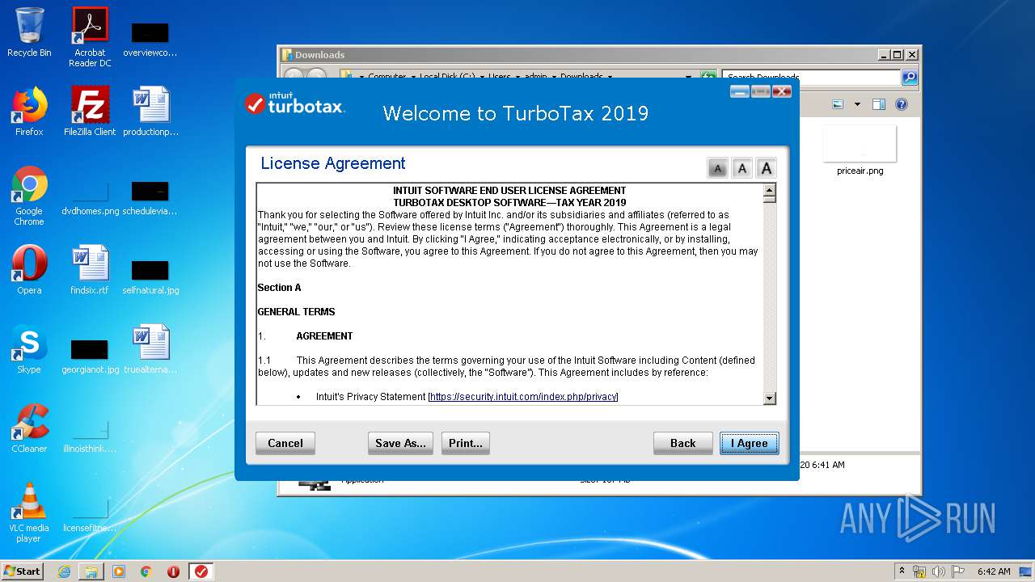Select the medium font size button
This screenshot has width=1035, height=582.
tap(741, 168)
